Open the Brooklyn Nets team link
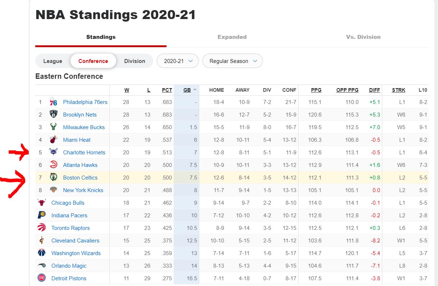Screen dimensions: 438x286 click(80, 115)
